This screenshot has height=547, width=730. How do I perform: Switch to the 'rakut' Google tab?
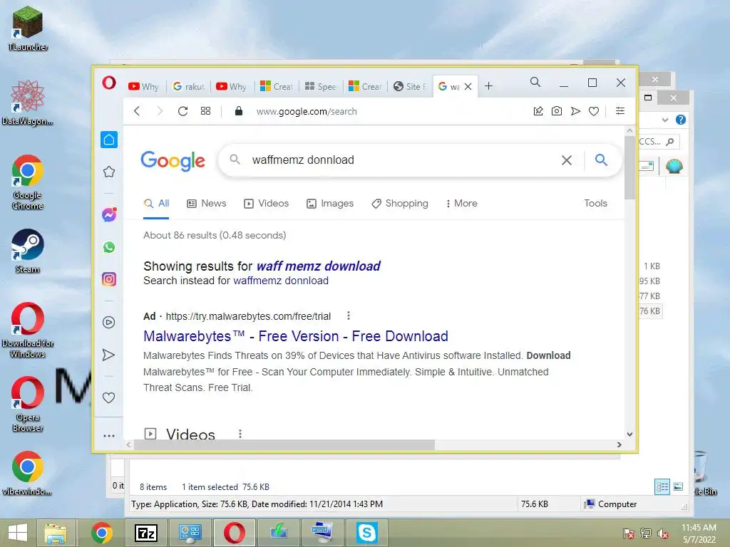(189, 86)
